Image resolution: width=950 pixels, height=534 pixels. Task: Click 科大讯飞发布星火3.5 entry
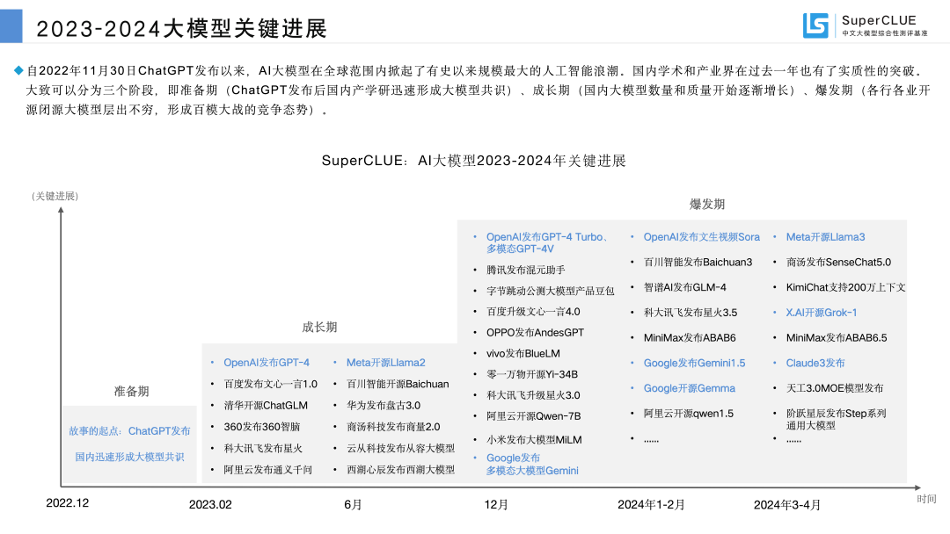(691, 313)
